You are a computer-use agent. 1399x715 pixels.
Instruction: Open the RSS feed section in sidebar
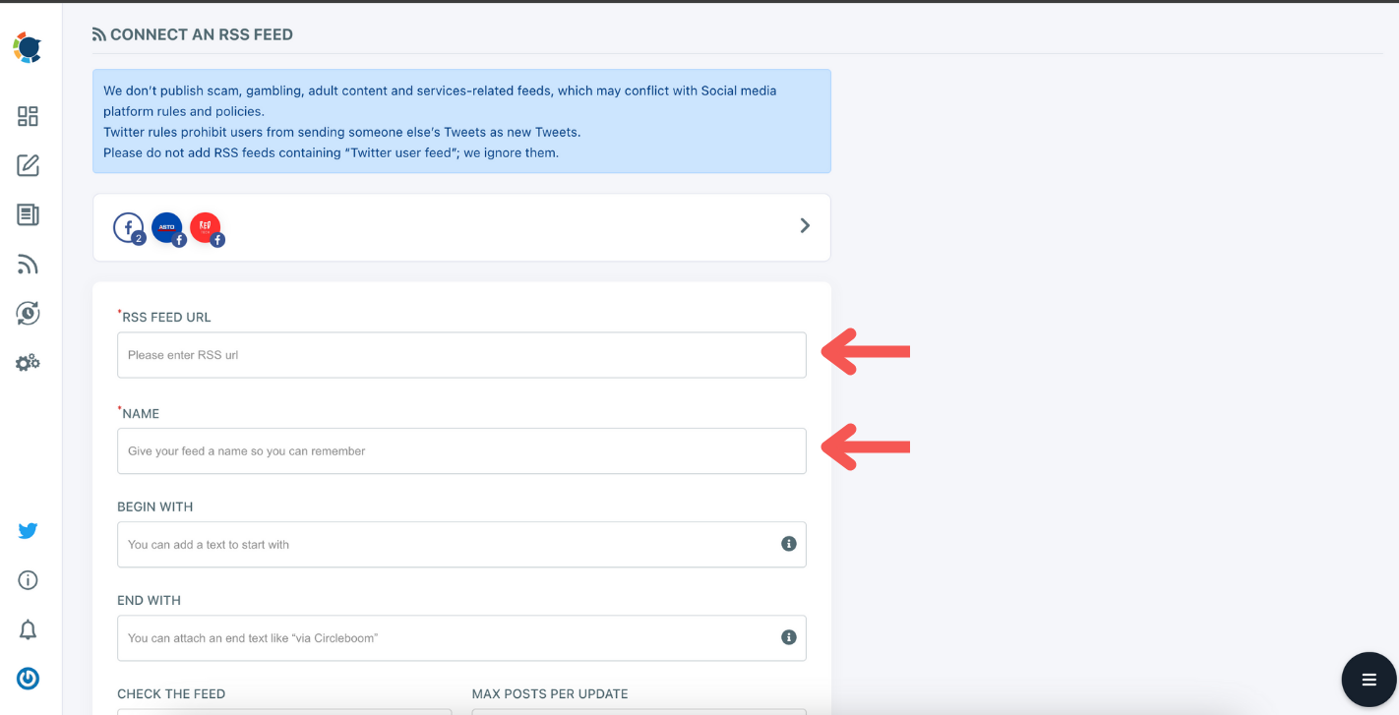click(x=28, y=264)
